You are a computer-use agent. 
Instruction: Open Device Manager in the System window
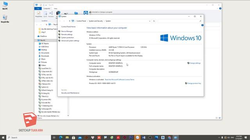tap(67, 31)
